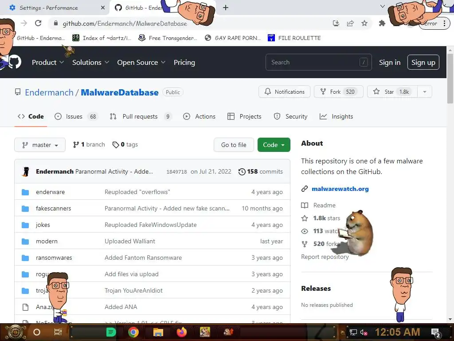Open the 'Uploaded Walliant' commit message
The image size is (454, 341).
(x=130, y=241)
